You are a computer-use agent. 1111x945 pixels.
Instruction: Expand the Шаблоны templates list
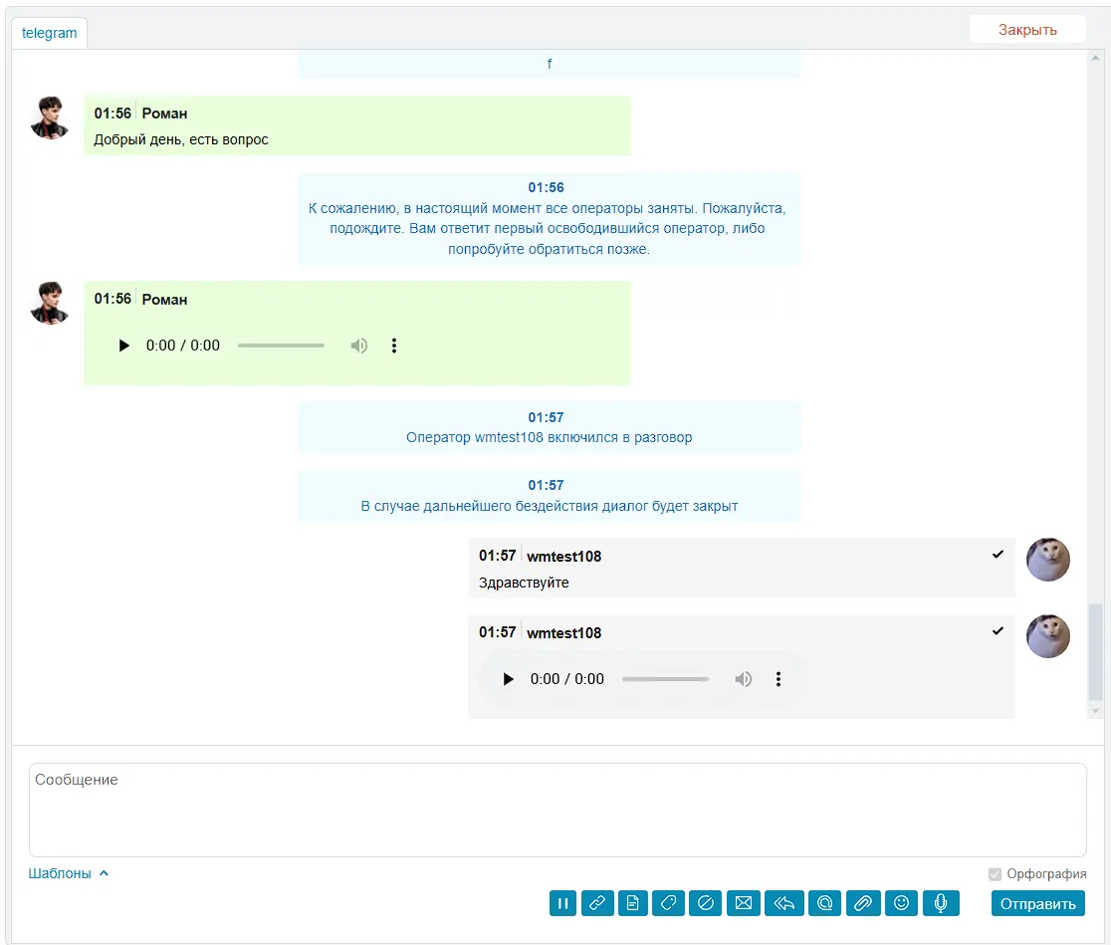(69, 873)
